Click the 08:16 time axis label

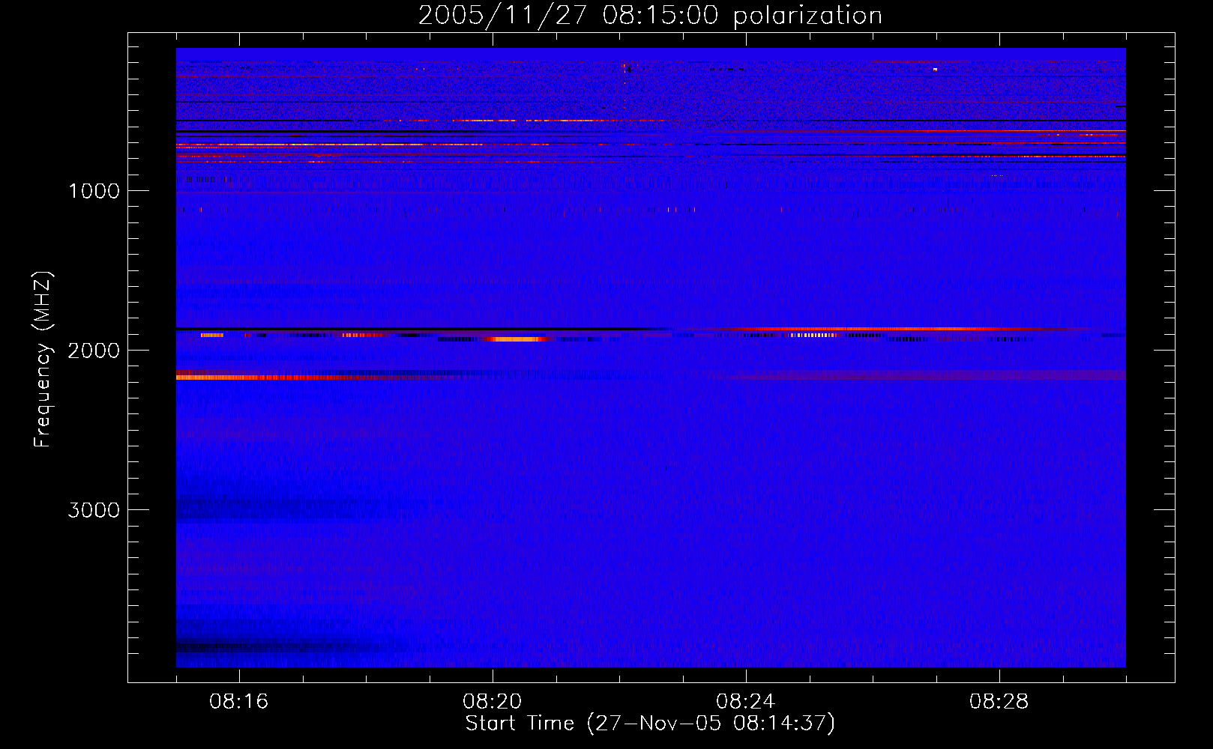click(238, 702)
